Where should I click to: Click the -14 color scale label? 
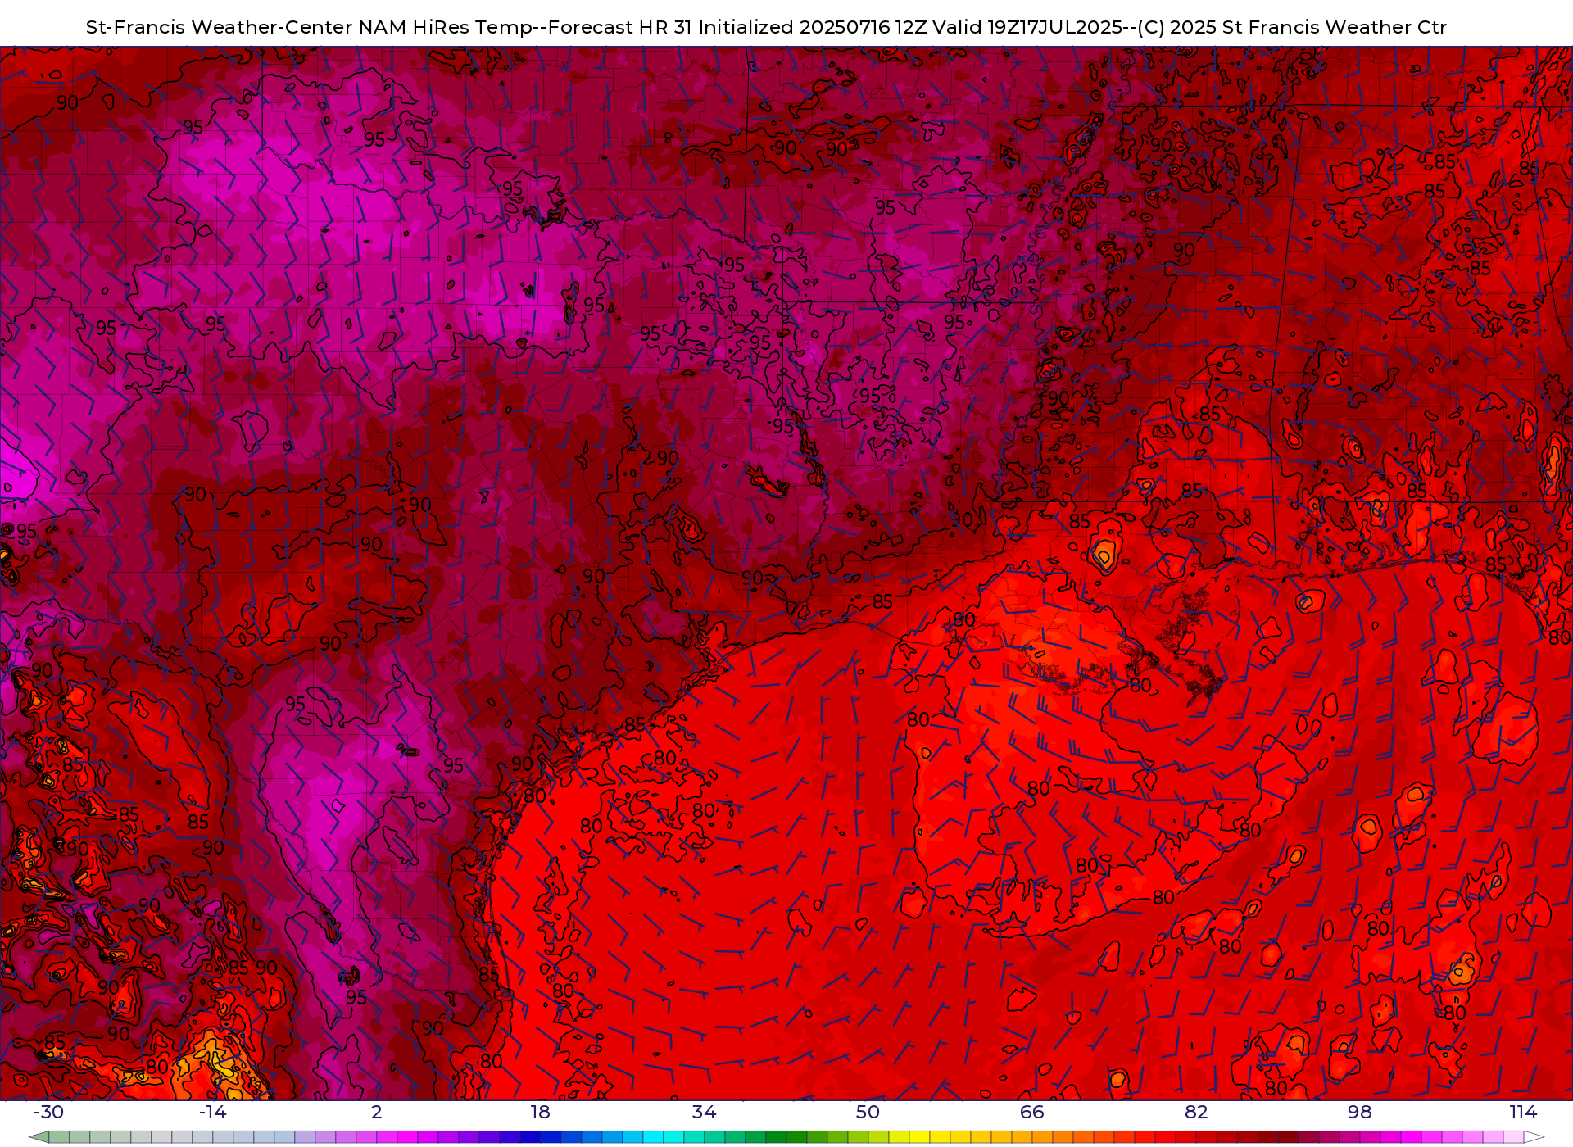tap(213, 1112)
